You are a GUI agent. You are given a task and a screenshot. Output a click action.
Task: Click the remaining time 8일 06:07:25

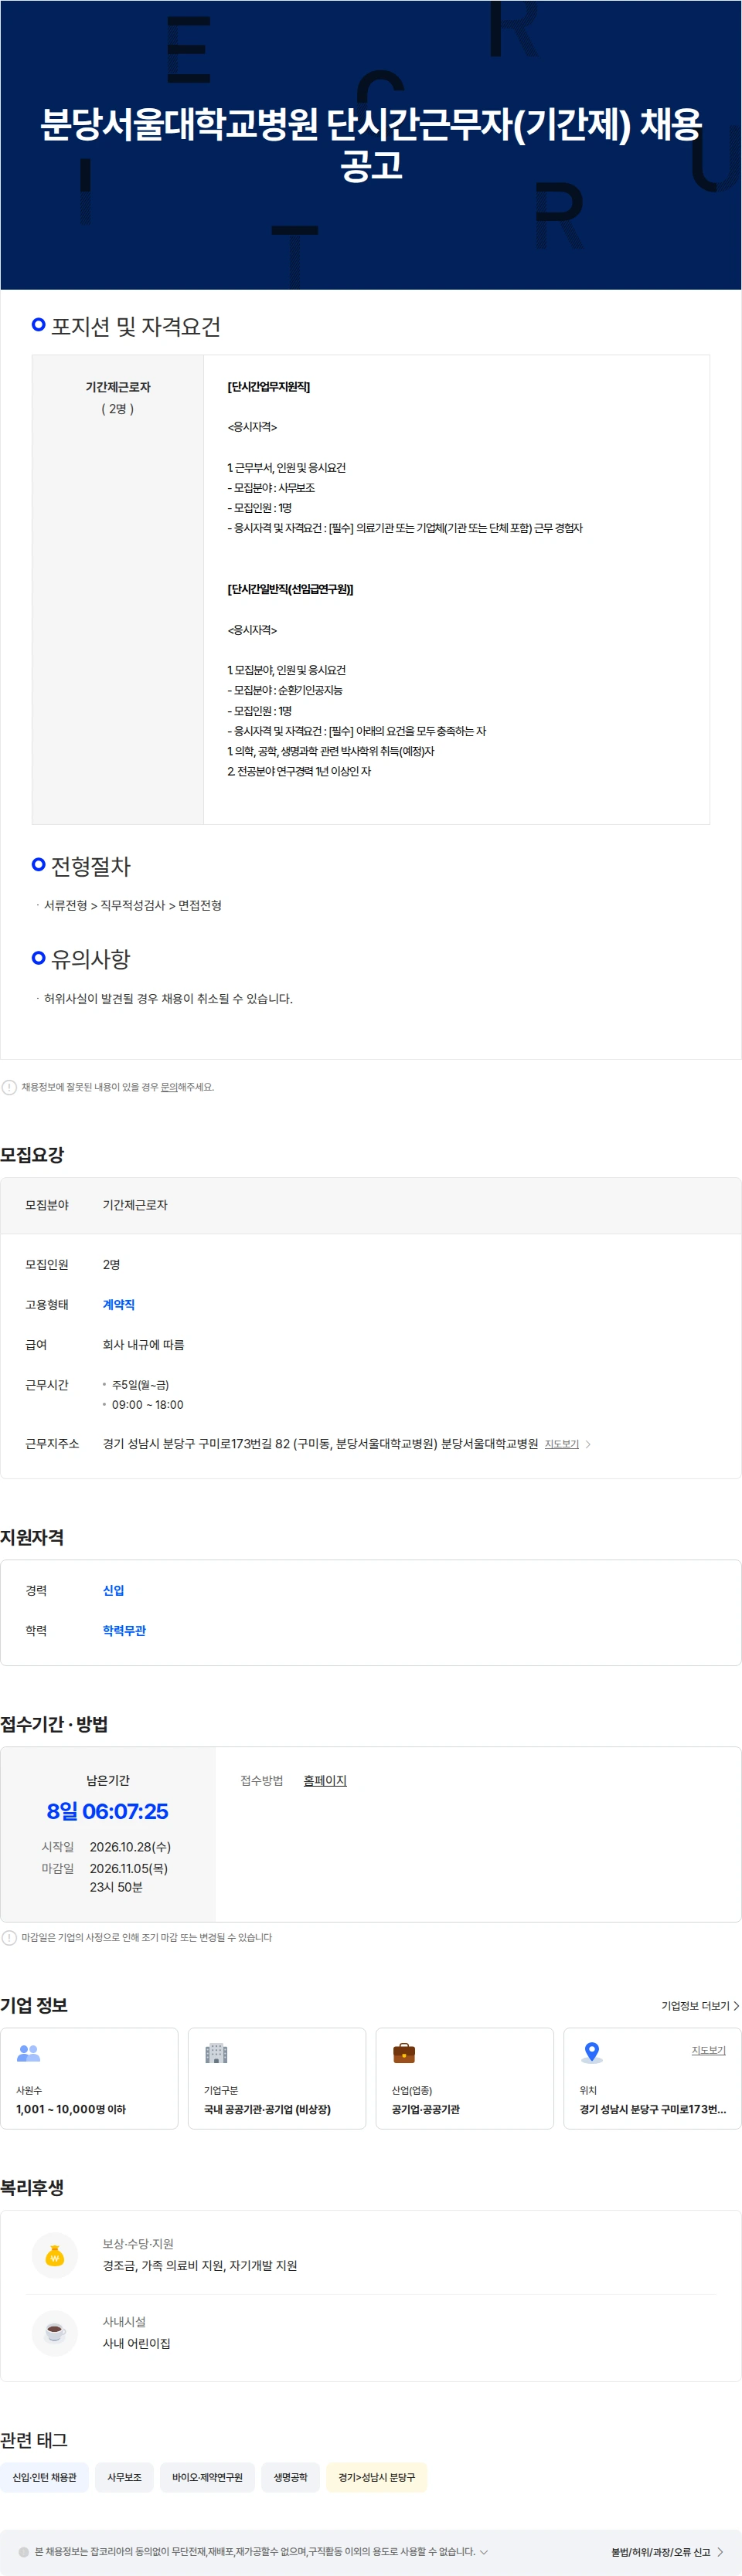point(108,1811)
